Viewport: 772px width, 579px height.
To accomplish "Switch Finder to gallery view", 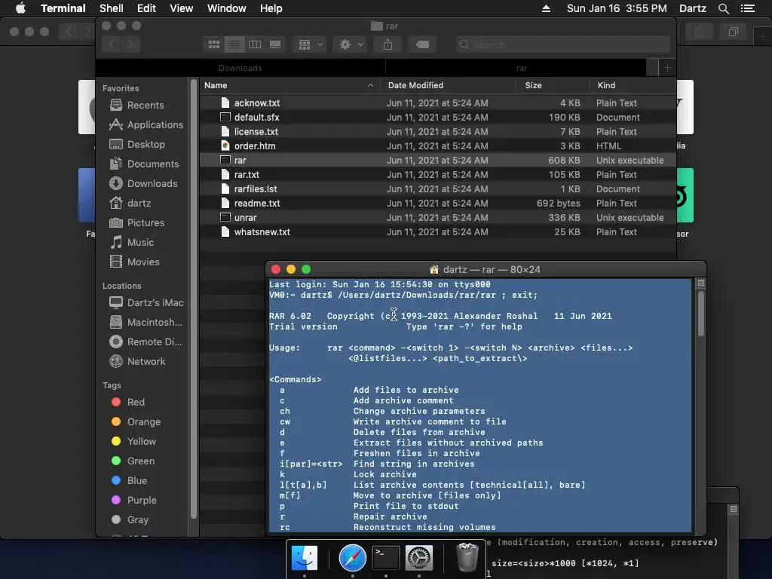I will coord(275,44).
